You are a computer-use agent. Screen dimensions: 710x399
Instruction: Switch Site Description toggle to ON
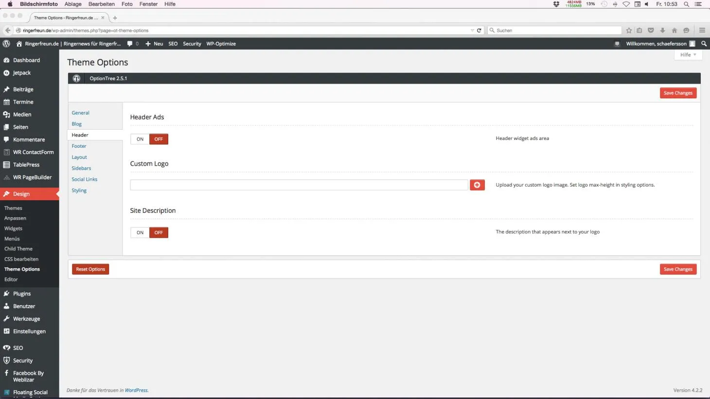[140, 233]
